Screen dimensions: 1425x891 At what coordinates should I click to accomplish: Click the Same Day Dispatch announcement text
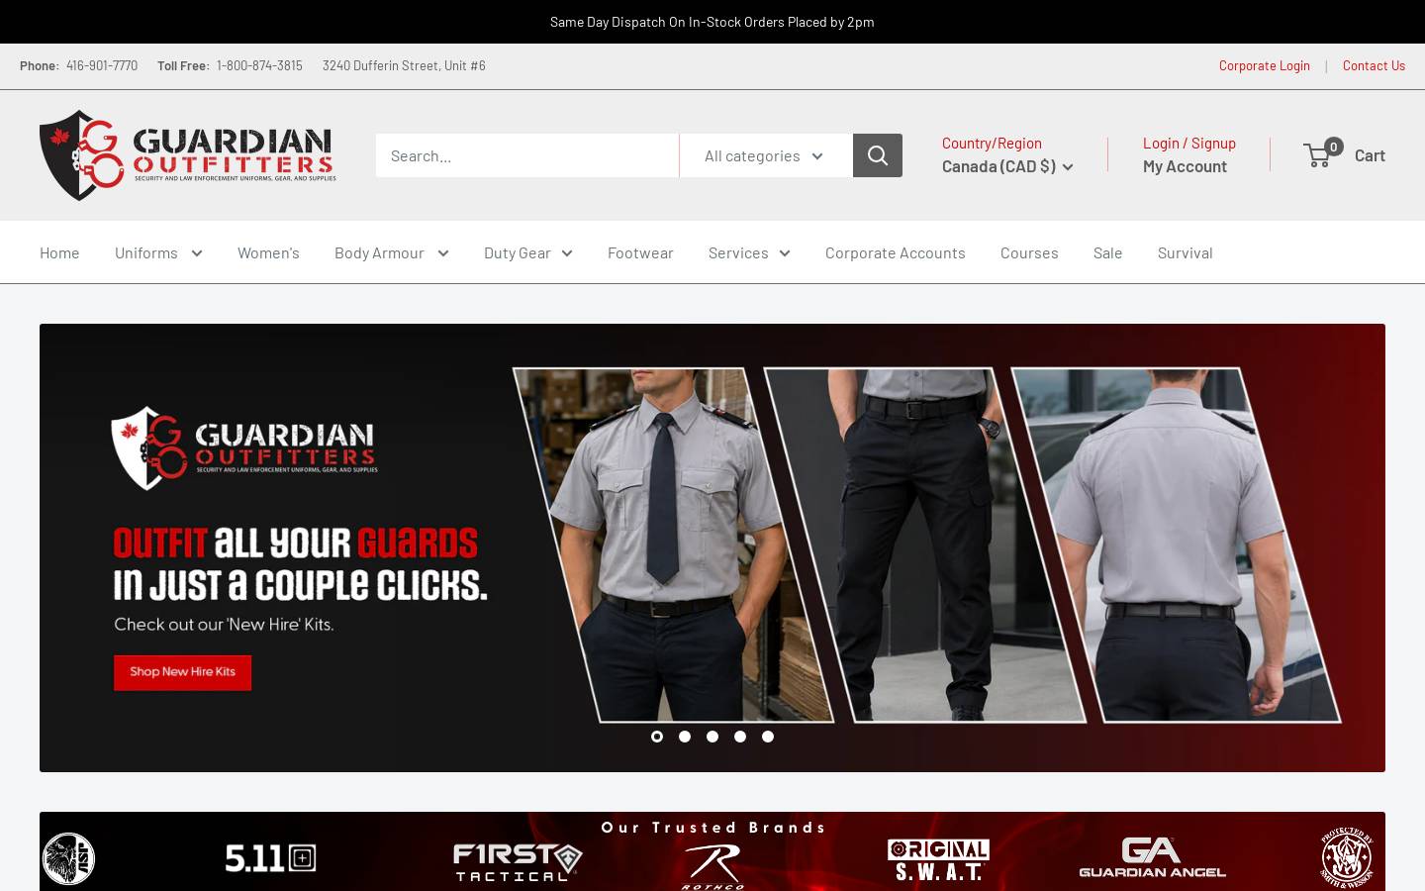[x=712, y=22]
